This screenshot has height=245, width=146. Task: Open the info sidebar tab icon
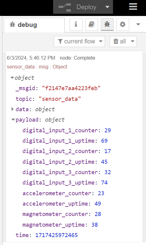click(76, 24)
